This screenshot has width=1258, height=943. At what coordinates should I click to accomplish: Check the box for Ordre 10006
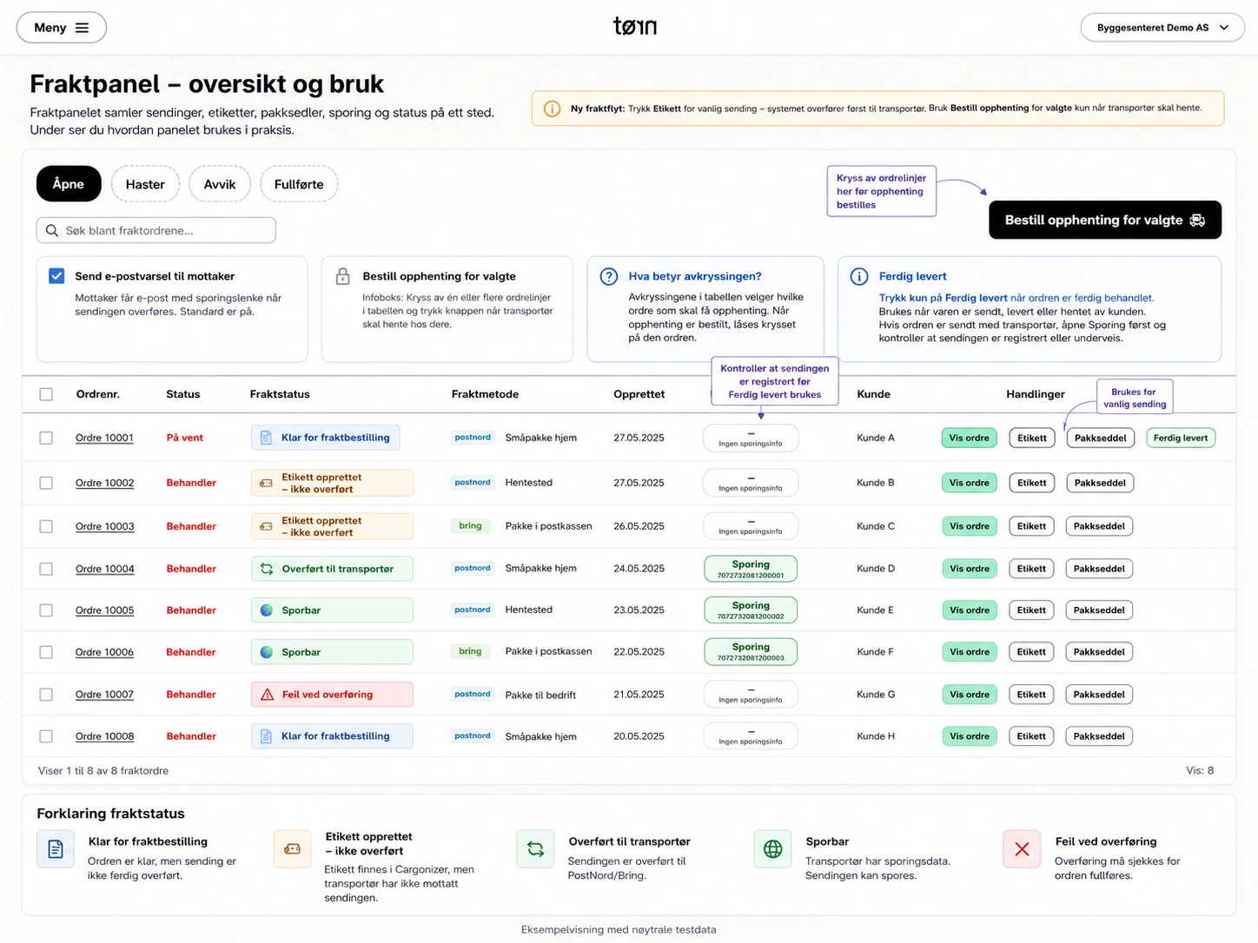pos(46,652)
